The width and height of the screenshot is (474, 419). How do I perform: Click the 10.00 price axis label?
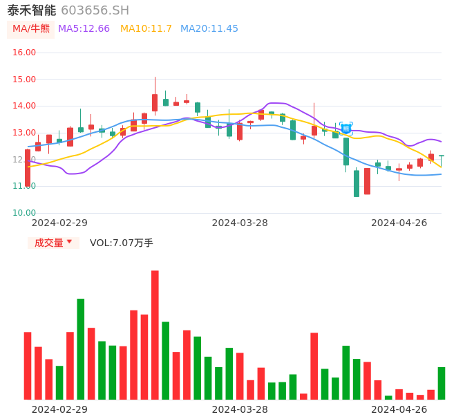pos(24,213)
